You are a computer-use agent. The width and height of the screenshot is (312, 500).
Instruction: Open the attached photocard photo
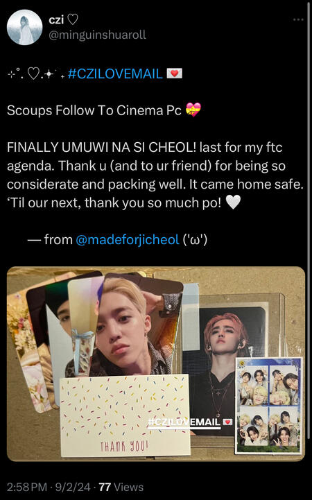point(156,364)
